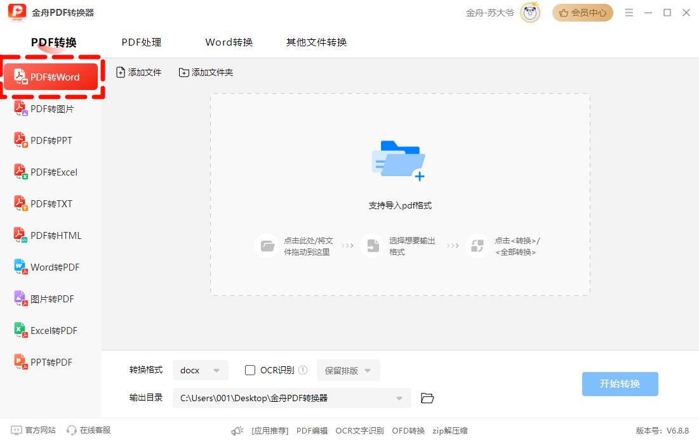Open the 官方网站 link
Image resolution: width=699 pixels, height=443 pixels.
point(34,430)
